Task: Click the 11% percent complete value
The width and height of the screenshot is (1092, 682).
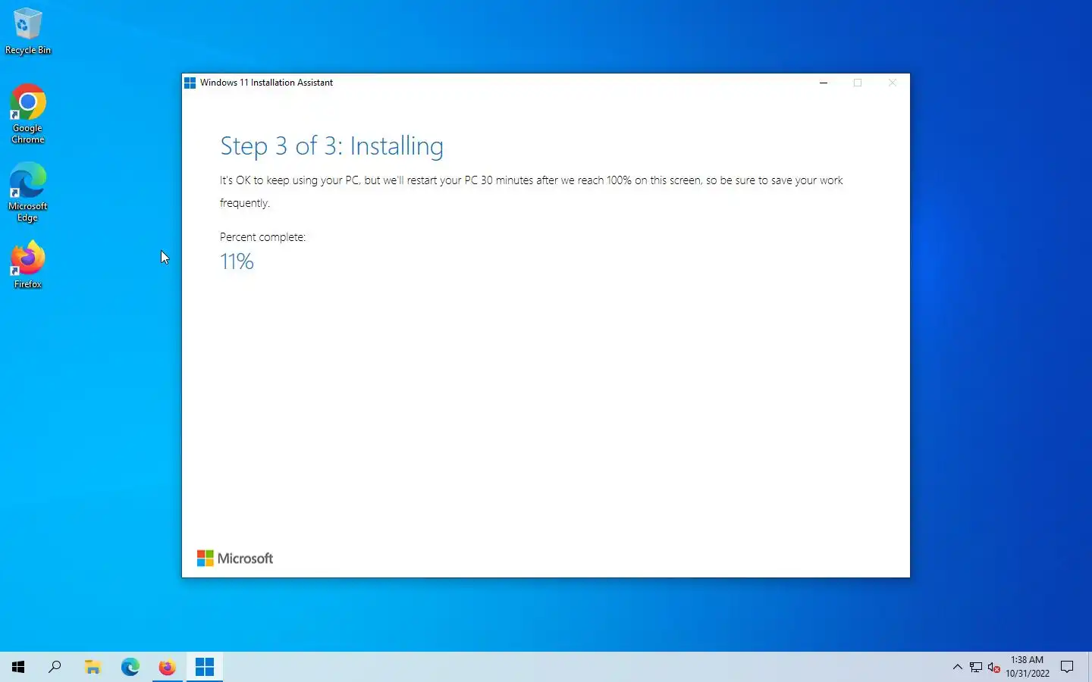Action: click(237, 261)
